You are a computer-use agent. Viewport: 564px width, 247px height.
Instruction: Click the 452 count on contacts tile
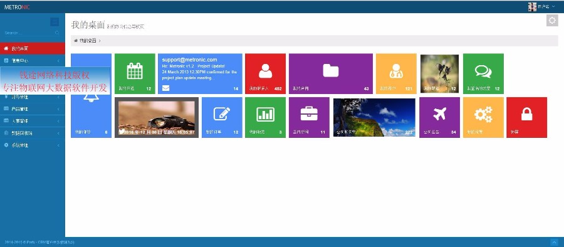click(278, 88)
